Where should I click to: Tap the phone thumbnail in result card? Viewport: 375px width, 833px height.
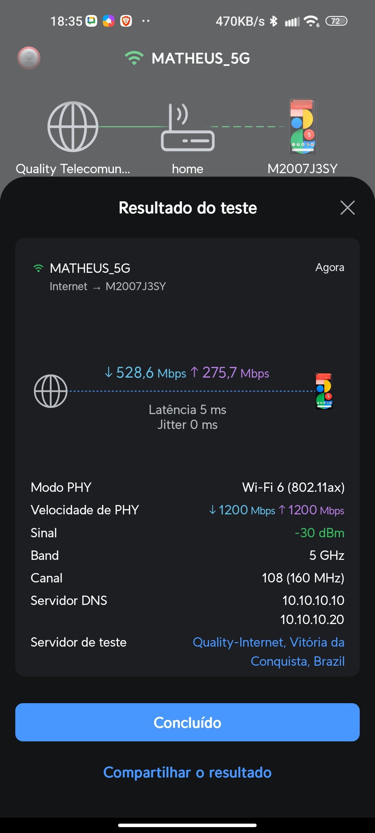tap(324, 391)
